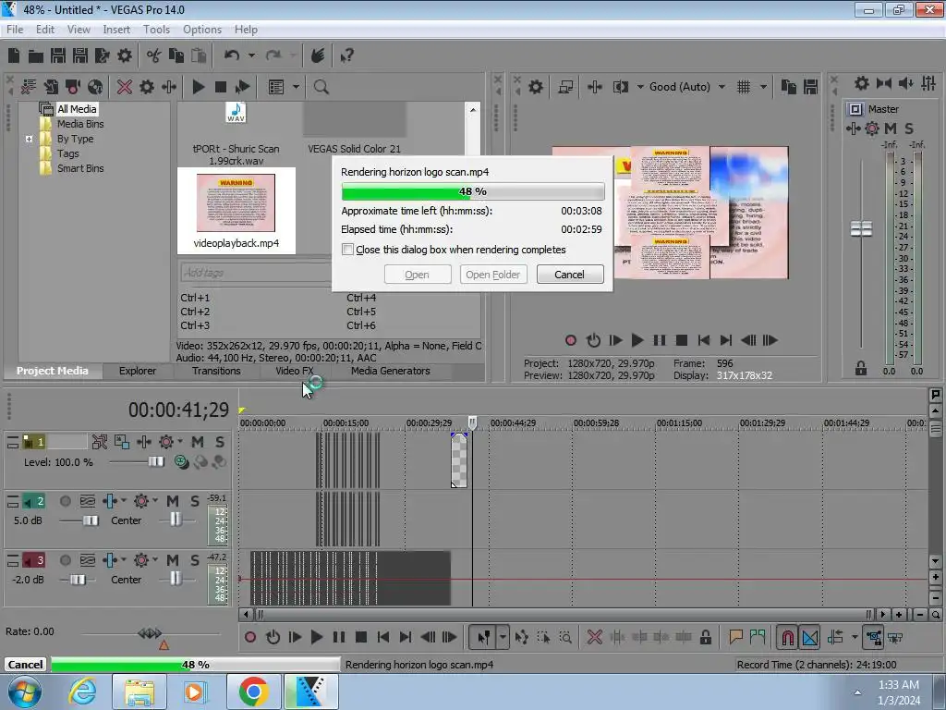Screen dimensions: 946x710
Task: Click the Preview on External Monitor icon
Action: click(x=565, y=87)
